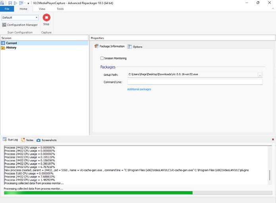Click the Setup Path input field
276x203 pixels.
pos(193,74)
